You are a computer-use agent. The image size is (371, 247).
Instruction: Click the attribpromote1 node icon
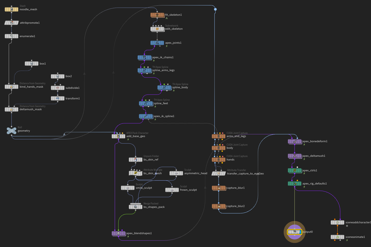click(12, 23)
